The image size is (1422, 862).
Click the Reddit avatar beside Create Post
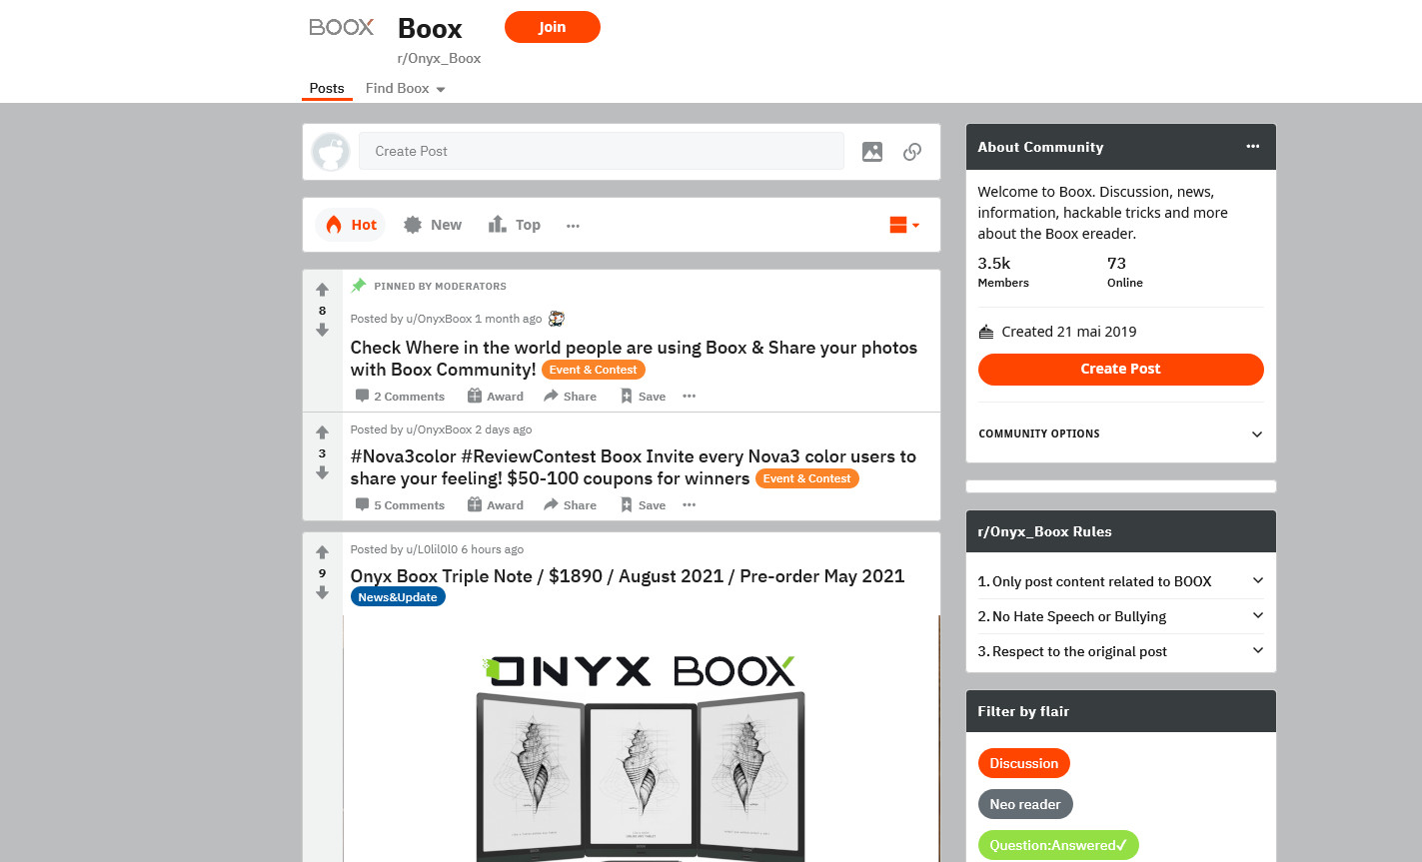[x=331, y=152]
